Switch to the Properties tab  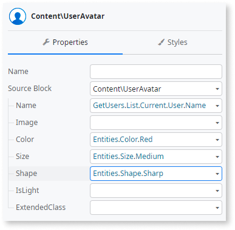coord(65,42)
